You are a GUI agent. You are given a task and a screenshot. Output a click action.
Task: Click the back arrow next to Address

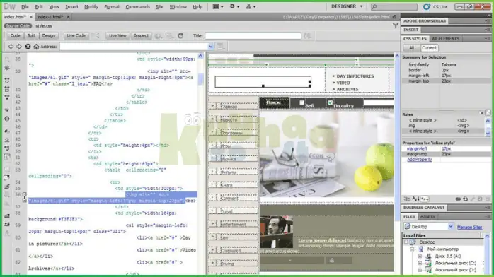tap(11, 47)
